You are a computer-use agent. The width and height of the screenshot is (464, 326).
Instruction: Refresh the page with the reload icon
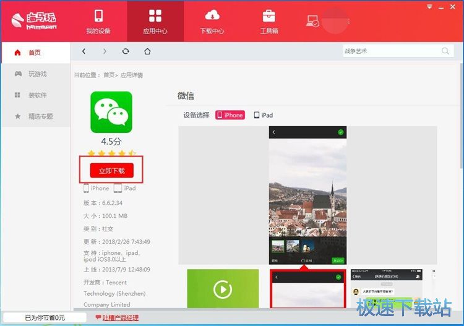tap(126, 51)
